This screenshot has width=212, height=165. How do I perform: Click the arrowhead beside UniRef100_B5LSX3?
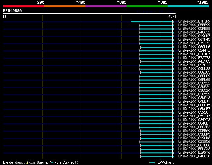(173, 149)
